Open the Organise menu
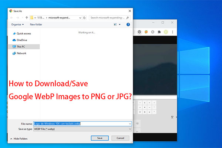The width and height of the screenshot is (222, 148). point(17,24)
